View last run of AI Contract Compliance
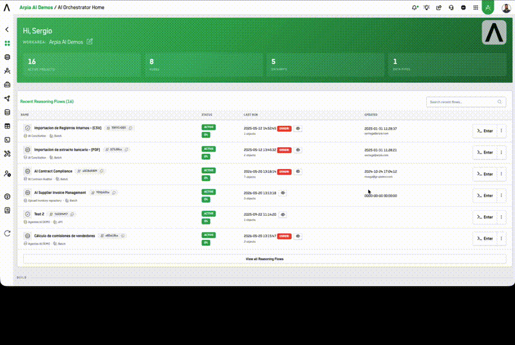Screen dimensions: 515x345 click(x=298, y=172)
